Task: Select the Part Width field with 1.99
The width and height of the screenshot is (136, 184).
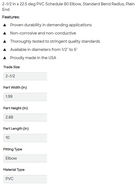Action: [25, 97]
